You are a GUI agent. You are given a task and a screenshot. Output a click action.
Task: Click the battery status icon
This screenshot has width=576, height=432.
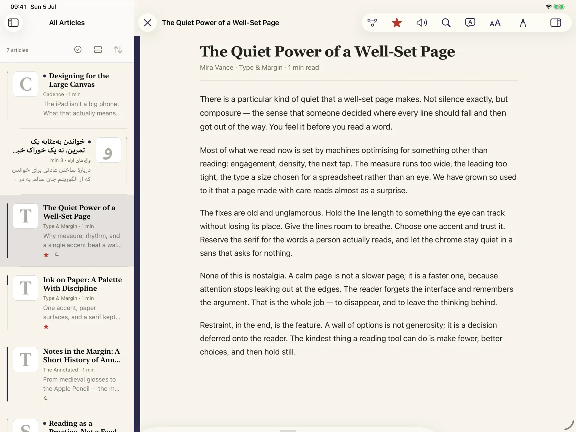(559, 7)
